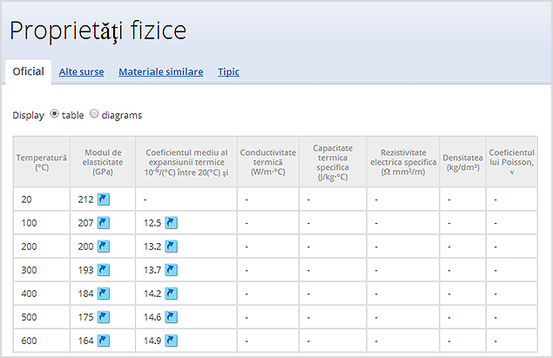Open reference icon beside elasticity value 207
The image size is (553, 358).
(104, 223)
